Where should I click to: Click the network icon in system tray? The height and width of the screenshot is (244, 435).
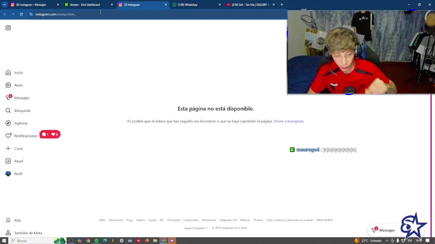pyautogui.click(x=403, y=241)
